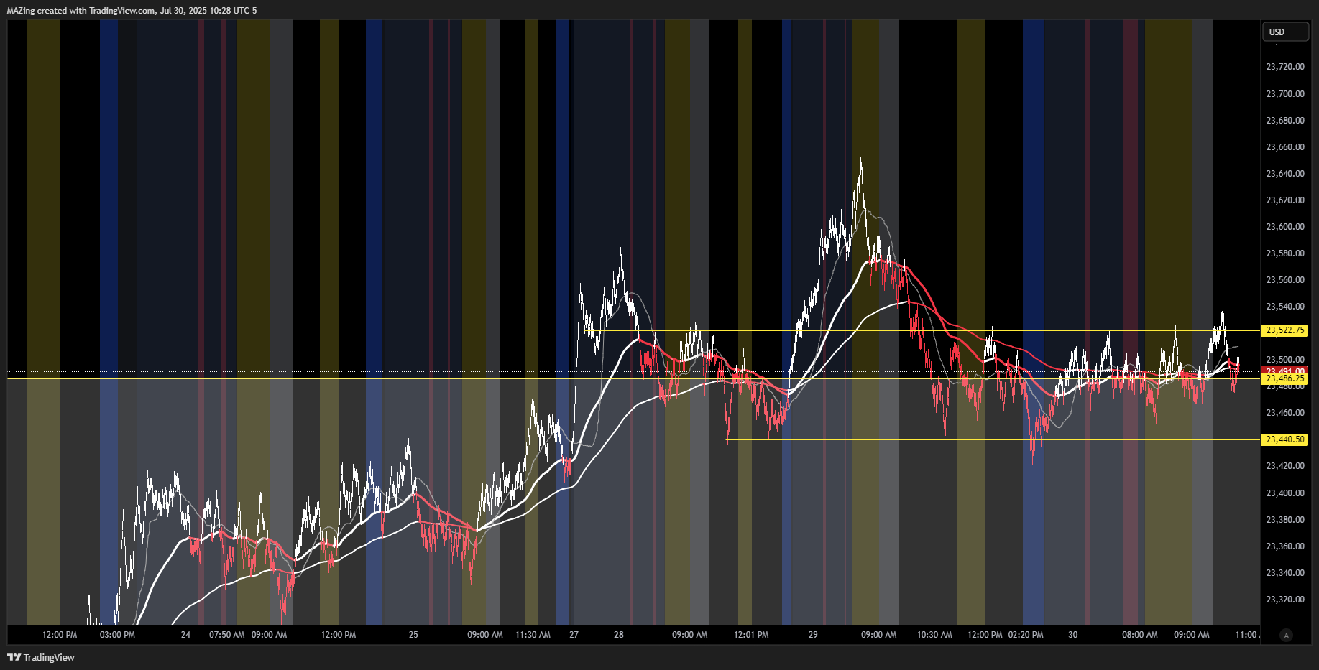Click date label 29 on time axis
This screenshot has width=1319, height=670.
[813, 635]
